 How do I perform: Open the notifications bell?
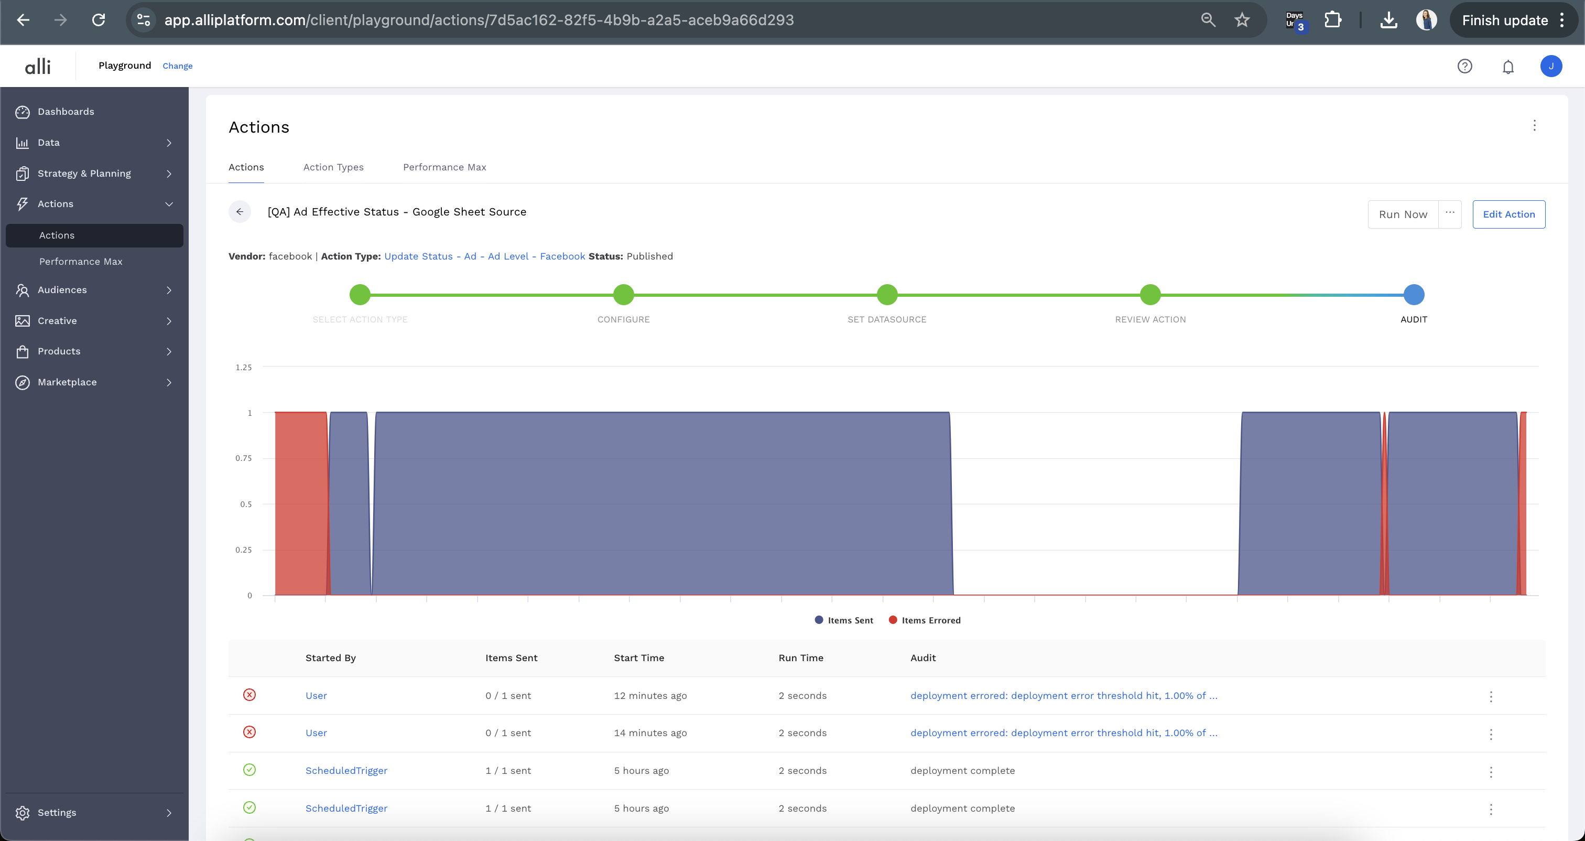(x=1507, y=67)
